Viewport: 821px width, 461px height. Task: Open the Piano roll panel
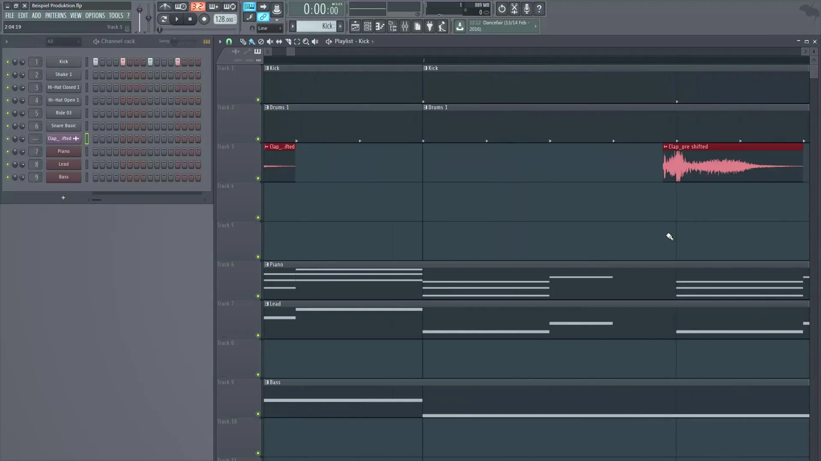380,26
